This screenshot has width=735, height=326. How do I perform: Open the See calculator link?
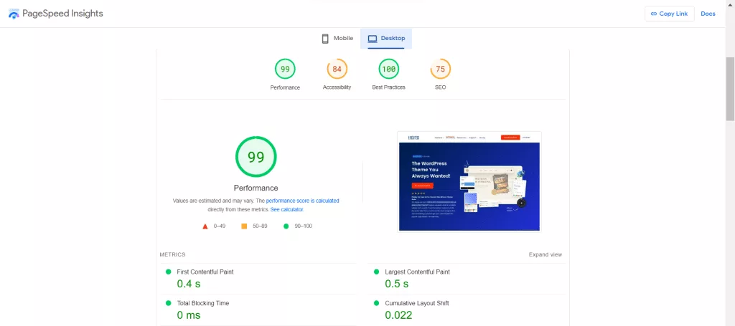pos(287,209)
